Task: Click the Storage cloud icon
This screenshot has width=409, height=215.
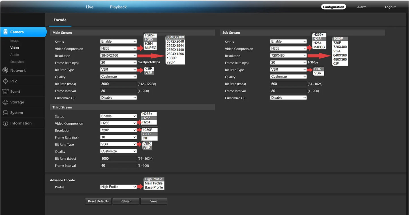Action: click(5, 102)
